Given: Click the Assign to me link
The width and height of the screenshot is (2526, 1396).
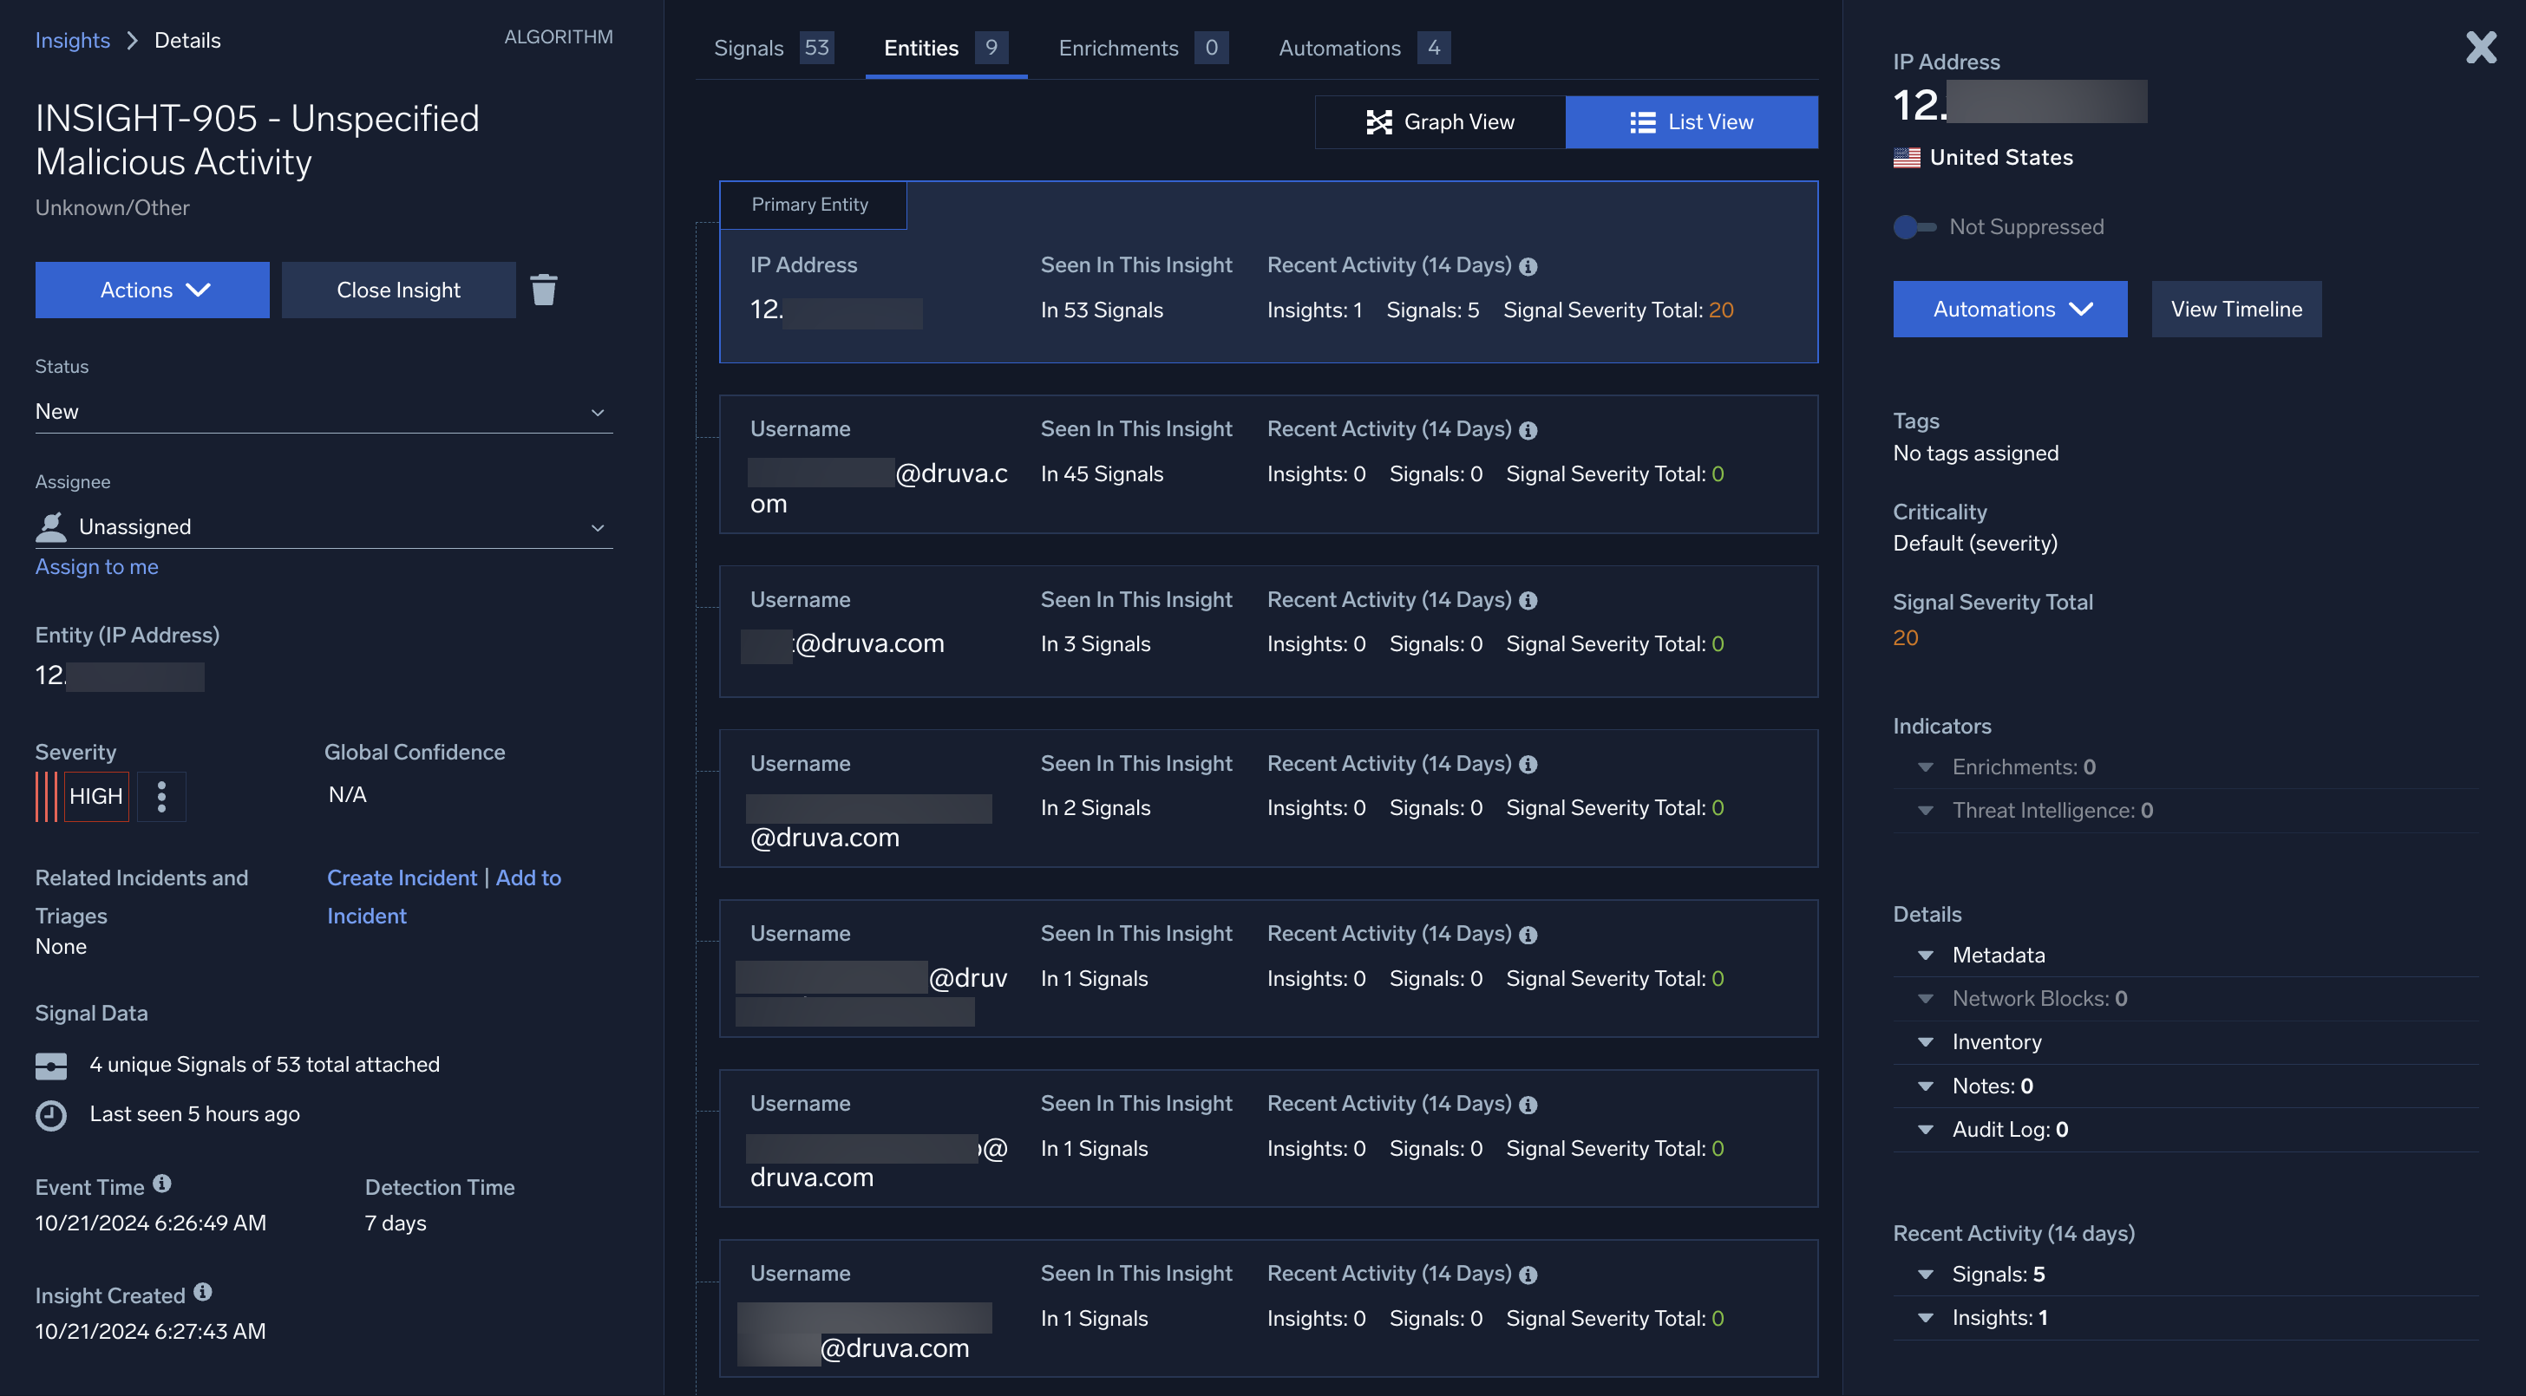Looking at the screenshot, I should point(96,566).
